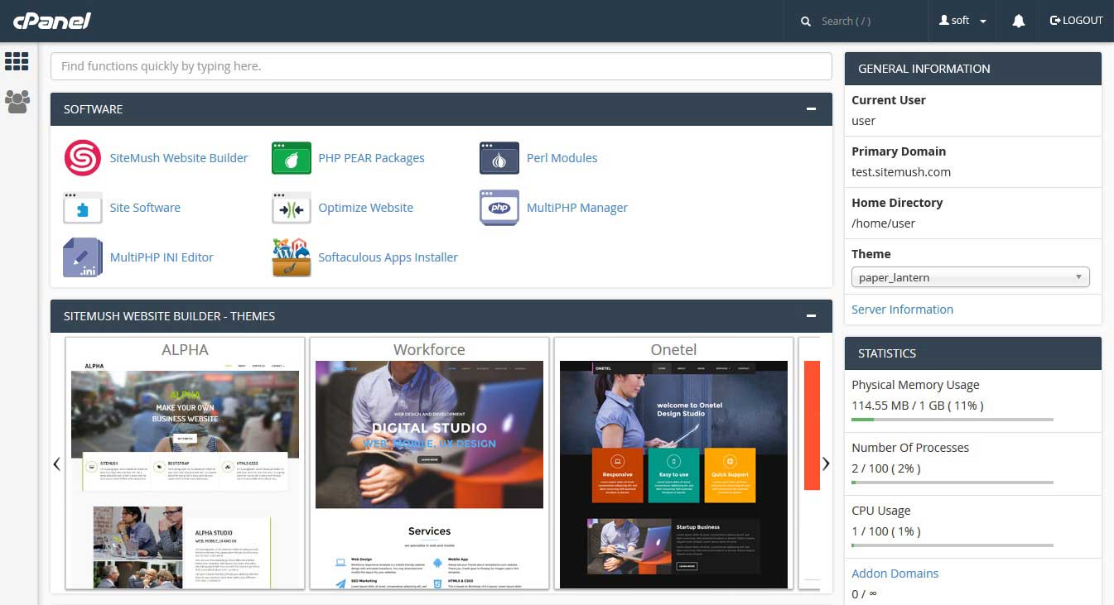Screen dimensions: 1114x605
Task: Click the Current User label
Action: [x=889, y=100]
